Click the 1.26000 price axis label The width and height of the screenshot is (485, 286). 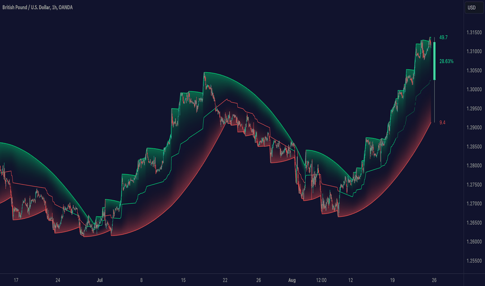click(474, 241)
